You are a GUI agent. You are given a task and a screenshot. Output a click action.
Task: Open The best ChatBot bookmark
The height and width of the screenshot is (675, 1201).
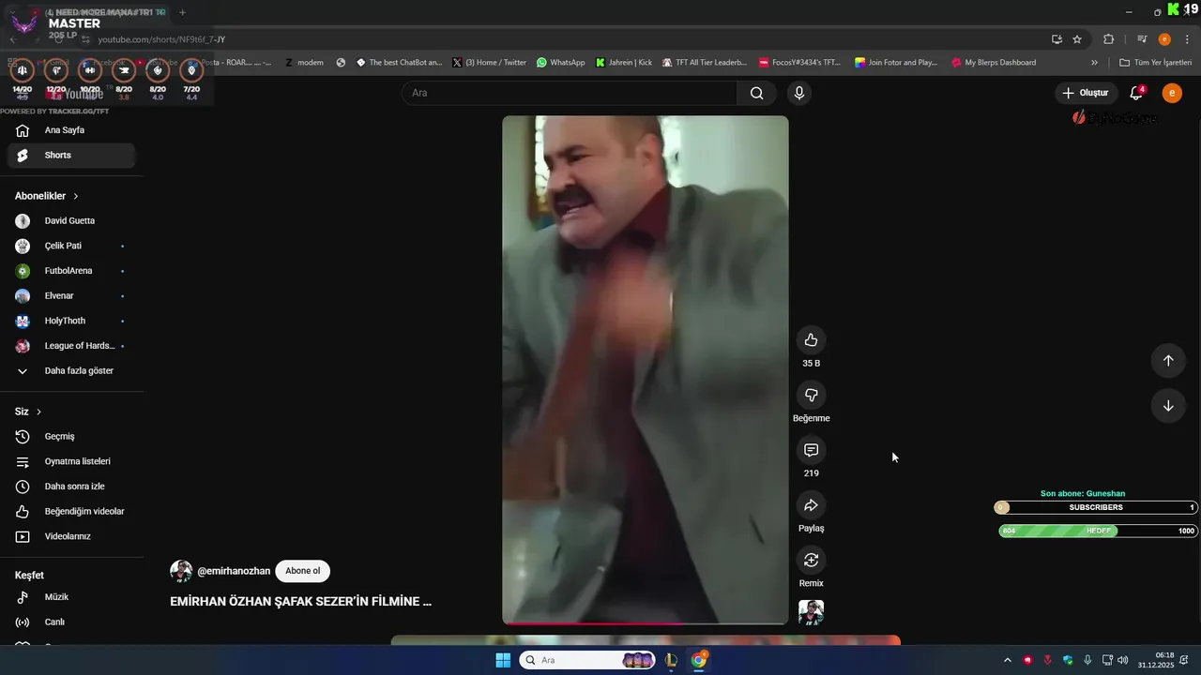[399, 63]
